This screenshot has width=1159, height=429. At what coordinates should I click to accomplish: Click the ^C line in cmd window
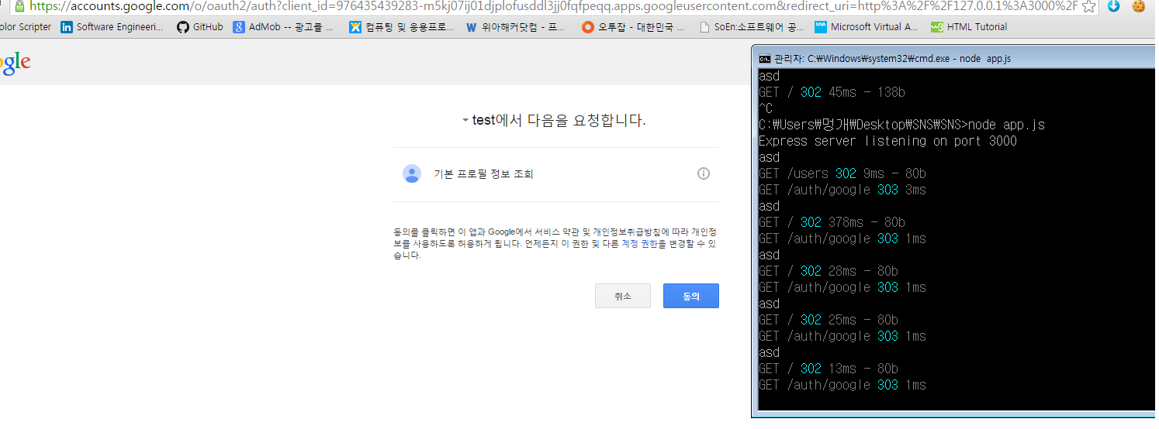point(766,108)
